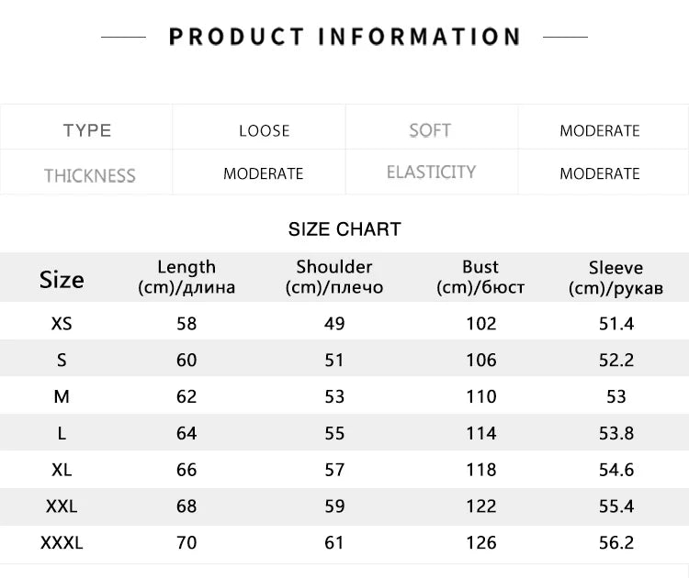Click the SIZE CHART title
The height and width of the screenshot is (578, 689).
tap(344, 229)
